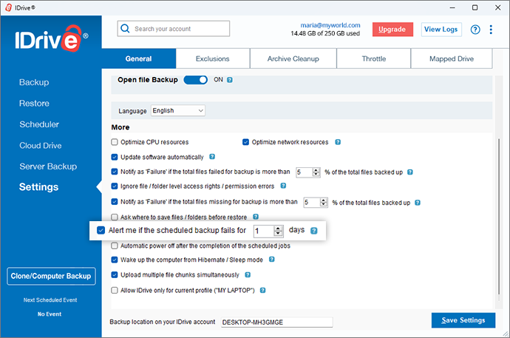Image resolution: width=510 pixels, height=338 pixels.
Task: Click the Clone/Computer Backup button
Action: pos(51,276)
